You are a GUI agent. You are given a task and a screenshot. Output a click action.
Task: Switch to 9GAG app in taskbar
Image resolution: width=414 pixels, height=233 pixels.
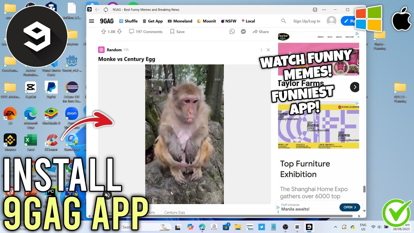(x=310, y=227)
